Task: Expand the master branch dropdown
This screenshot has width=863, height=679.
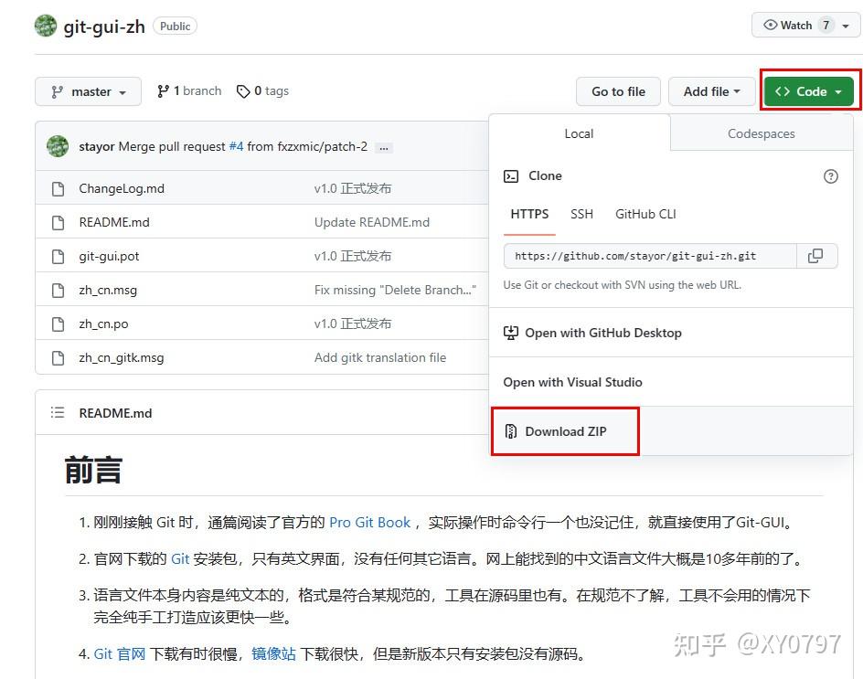Action: (x=88, y=91)
